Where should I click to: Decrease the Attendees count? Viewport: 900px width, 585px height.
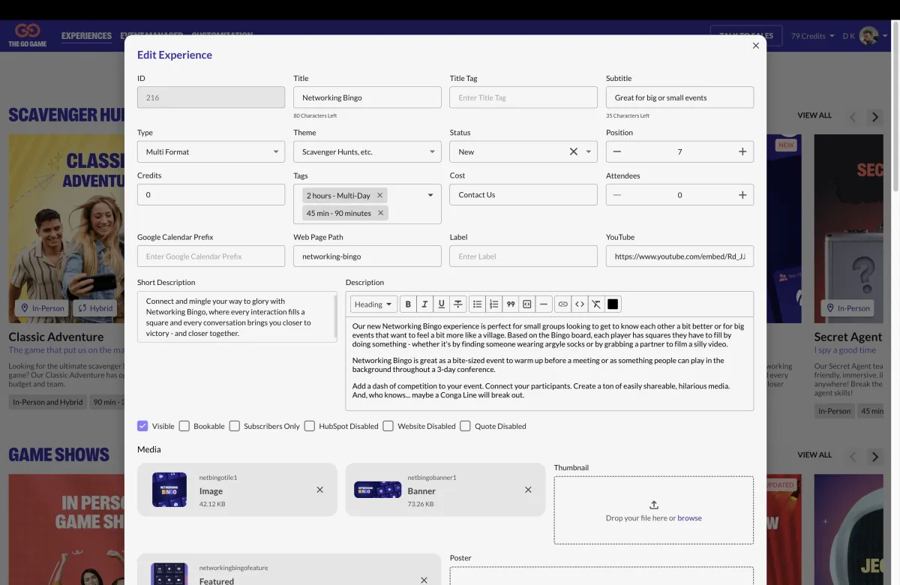(617, 195)
